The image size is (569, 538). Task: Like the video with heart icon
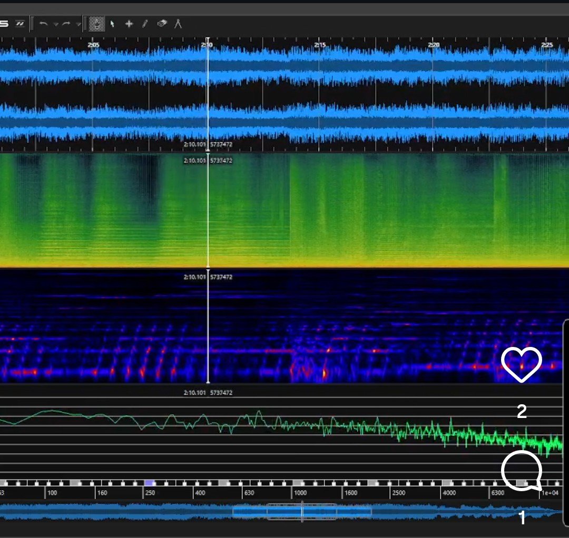[521, 364]
